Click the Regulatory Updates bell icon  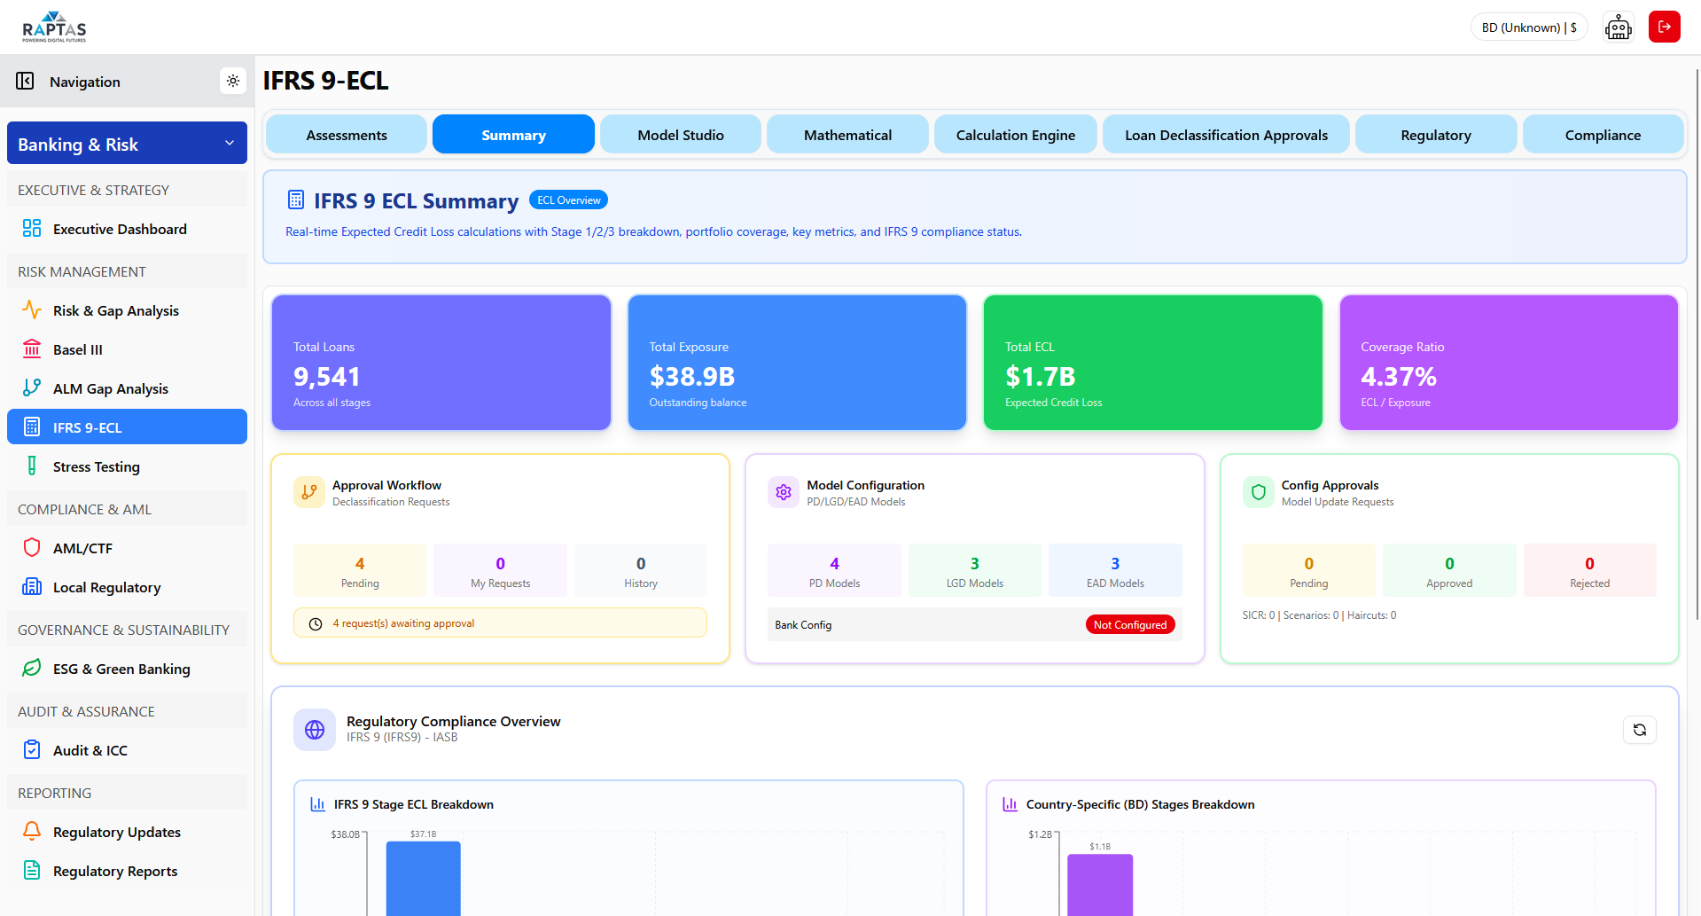click(32, 832)
